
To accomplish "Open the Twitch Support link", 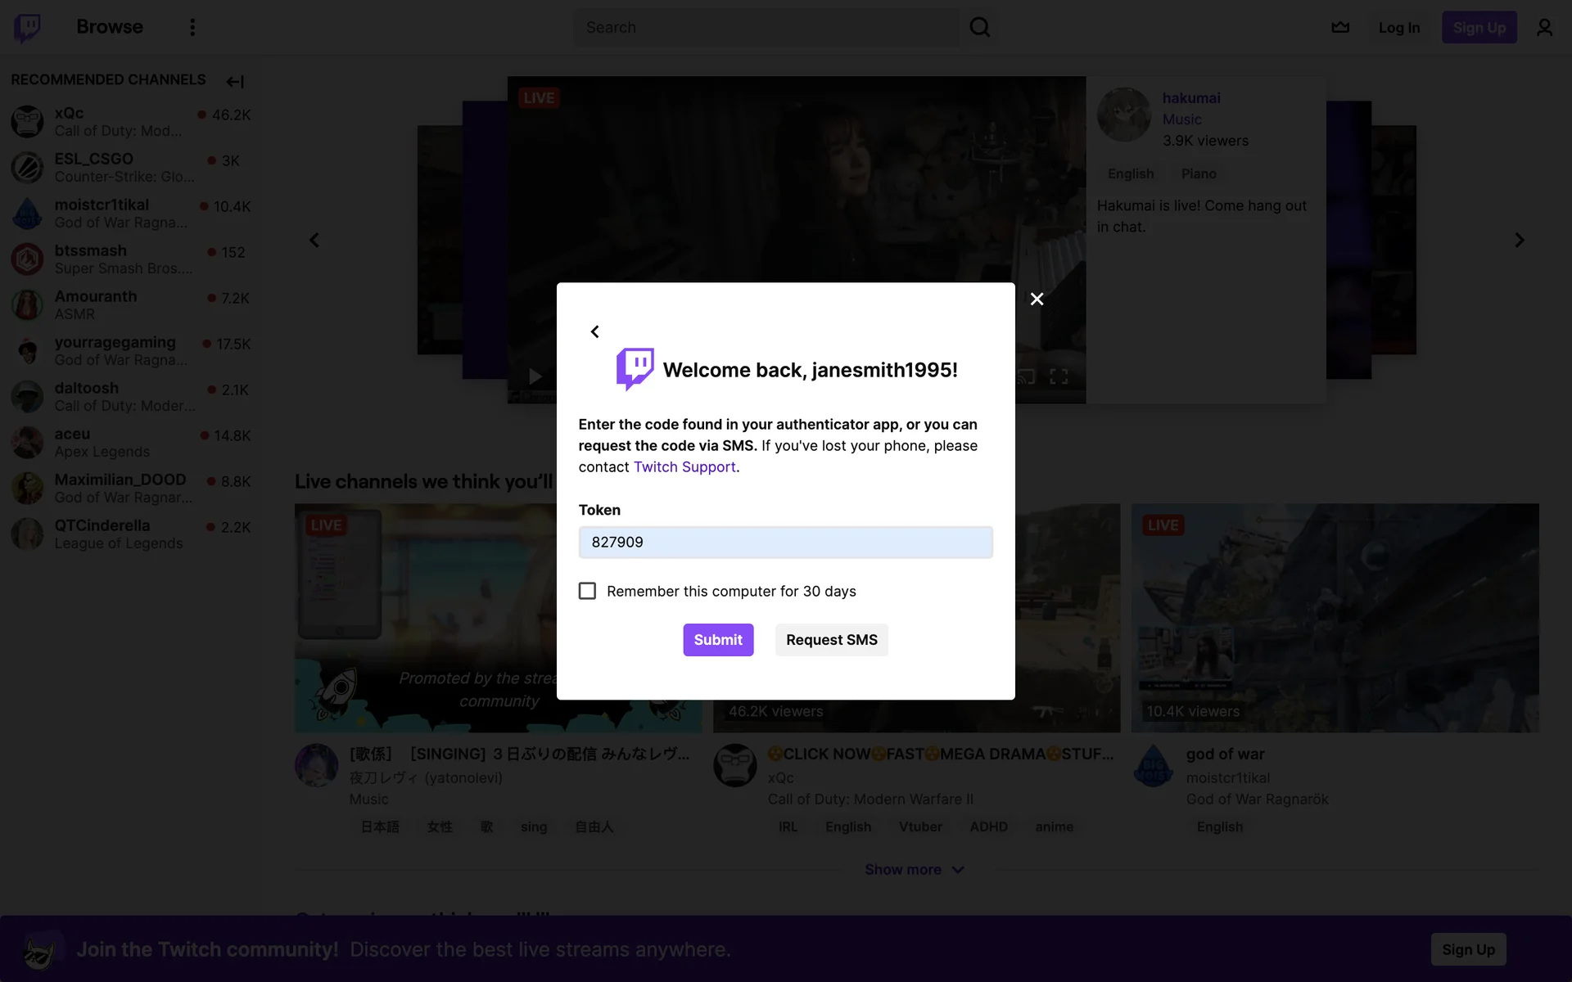I will pos(684,466).
